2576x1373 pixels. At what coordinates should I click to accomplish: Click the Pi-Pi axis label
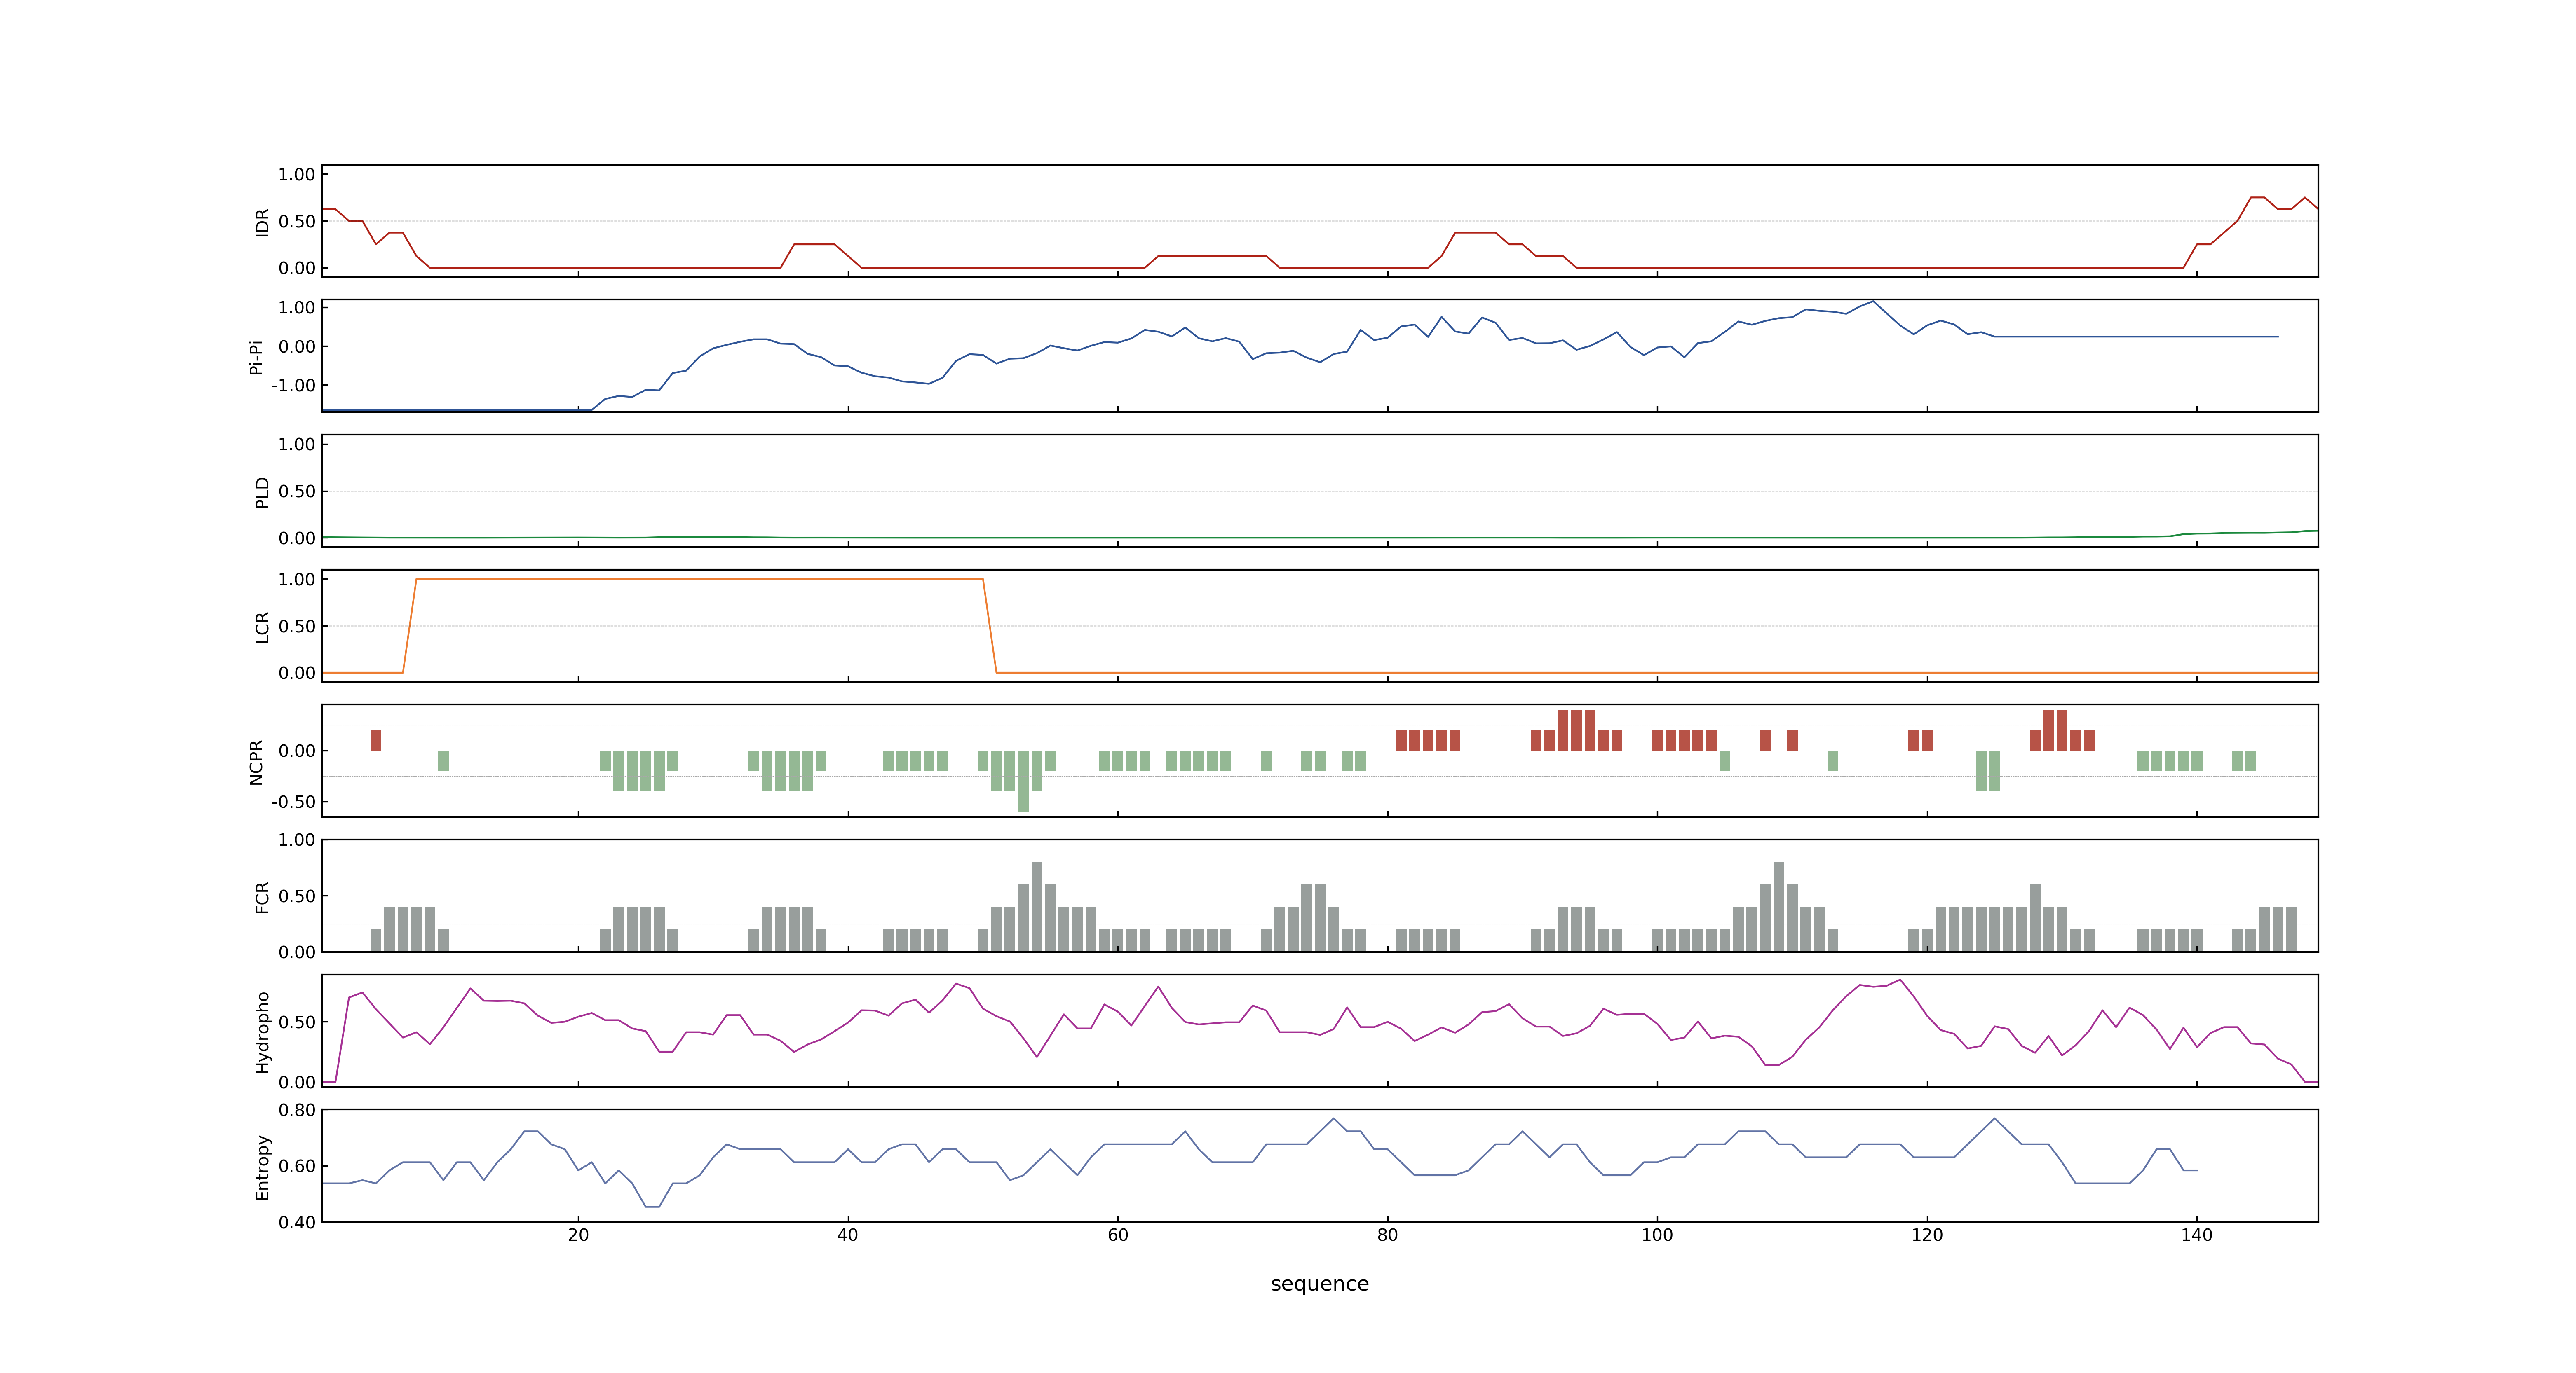(x=256, y=357)
